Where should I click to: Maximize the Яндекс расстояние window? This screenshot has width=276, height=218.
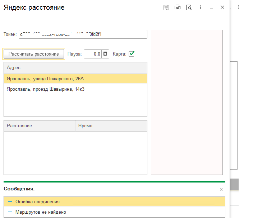(211, 8)
